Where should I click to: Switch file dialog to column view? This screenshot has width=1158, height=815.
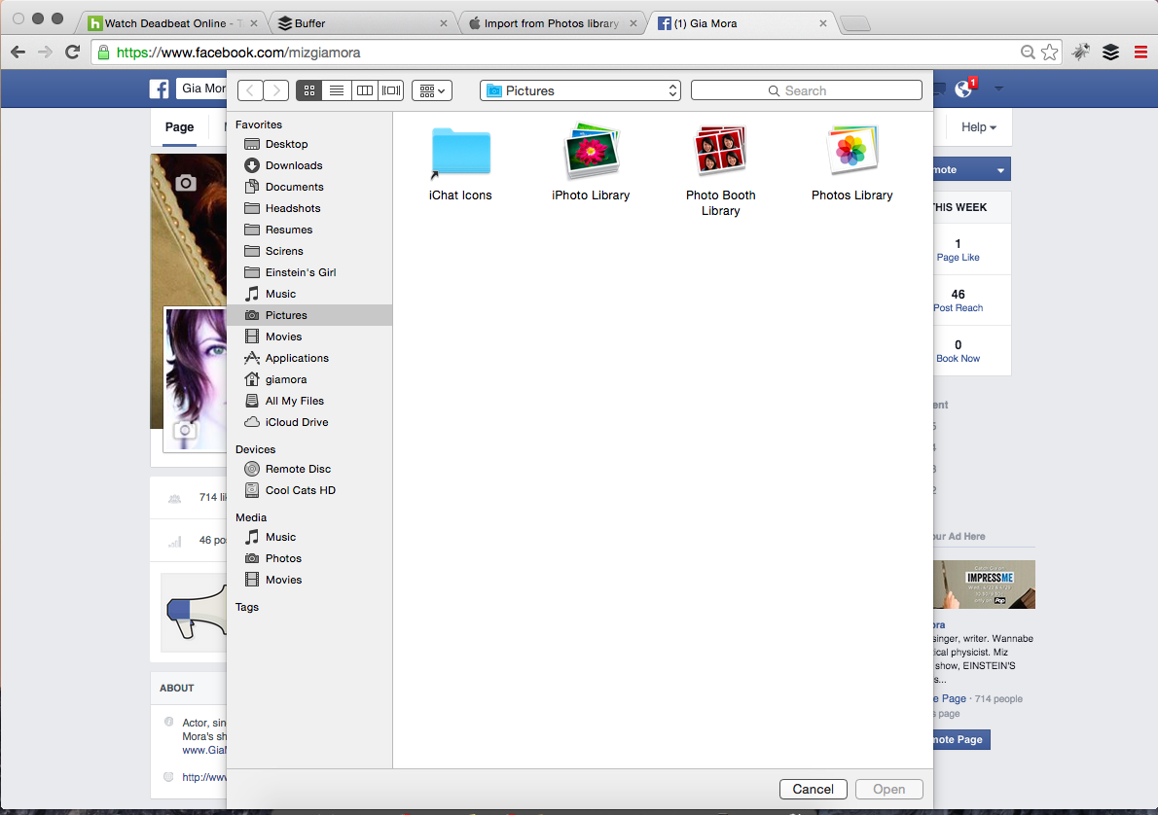(x=364, y=90)
